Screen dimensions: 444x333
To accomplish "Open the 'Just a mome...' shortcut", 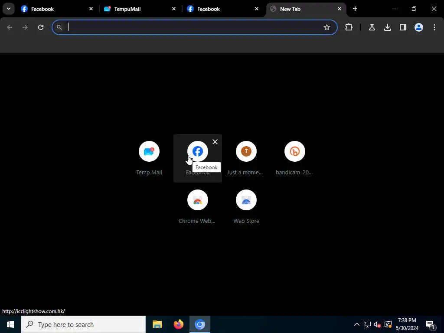I will [246, 158].
